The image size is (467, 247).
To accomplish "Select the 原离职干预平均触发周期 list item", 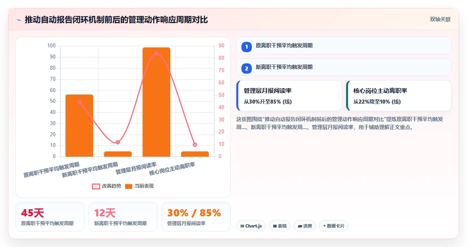I will pos(344,46).
